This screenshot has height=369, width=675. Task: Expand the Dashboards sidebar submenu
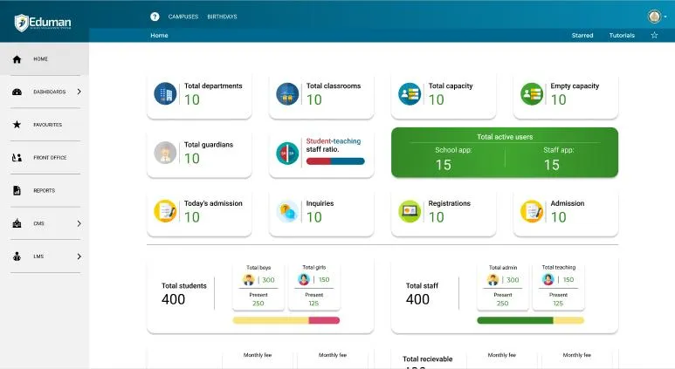(x=79, y=92)
